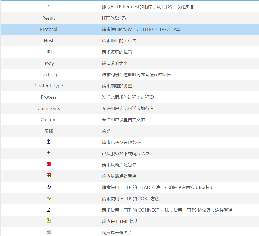
Task: Select the highlighted 'Protocol' cell
Action: click(x=49, y=29)
